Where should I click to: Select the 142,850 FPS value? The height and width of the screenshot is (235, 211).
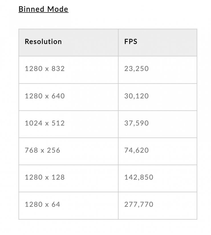point(139,177)
